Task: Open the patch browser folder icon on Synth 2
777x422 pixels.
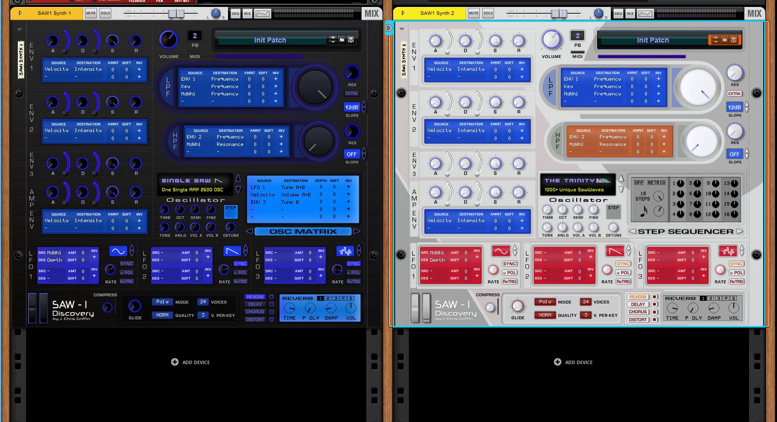Action: pyautogui.click(x=725, y=40)
